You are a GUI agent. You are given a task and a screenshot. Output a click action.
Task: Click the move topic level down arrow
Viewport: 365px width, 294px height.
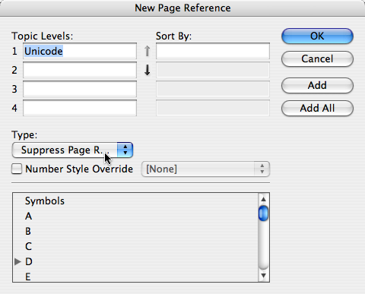(147, 70)
